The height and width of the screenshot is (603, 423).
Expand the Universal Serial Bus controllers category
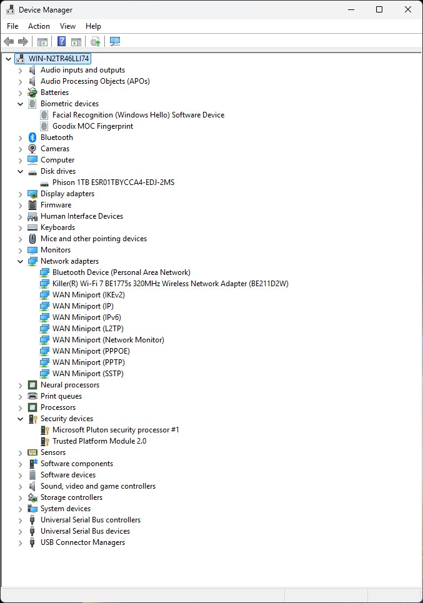point(21,521)
